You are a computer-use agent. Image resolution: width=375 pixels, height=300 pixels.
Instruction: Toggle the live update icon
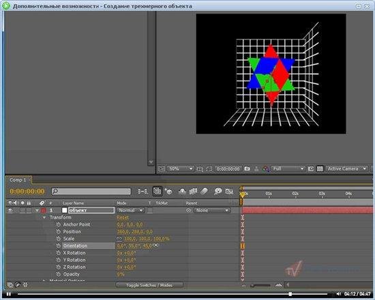[x=157, y=191]
